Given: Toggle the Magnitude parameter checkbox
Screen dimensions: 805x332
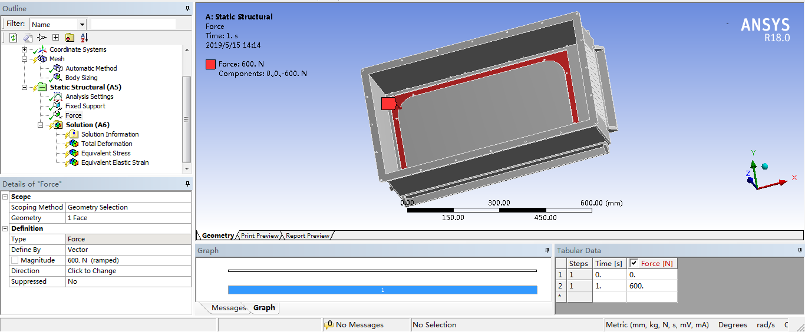Looking at the screenshot, I should coord(15,260).
